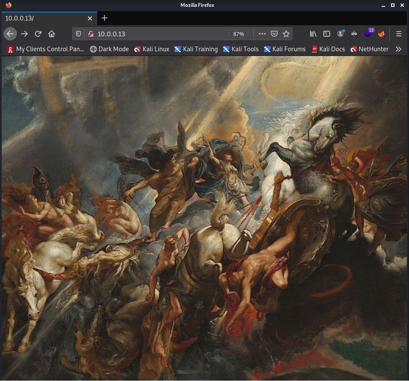Click the Firefox logo in title bar
Screen dimensions: 409x381
click(9, 5)
